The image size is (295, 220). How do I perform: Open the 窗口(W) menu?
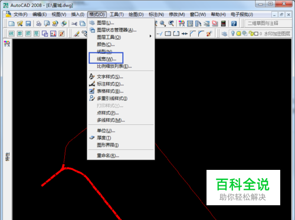click(198, 15)
